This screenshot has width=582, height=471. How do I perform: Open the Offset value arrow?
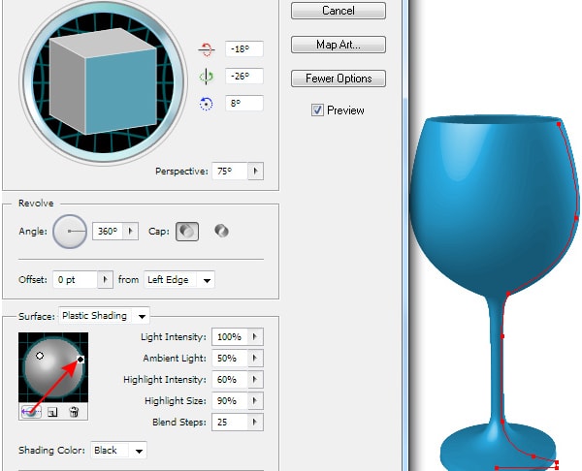105,279
